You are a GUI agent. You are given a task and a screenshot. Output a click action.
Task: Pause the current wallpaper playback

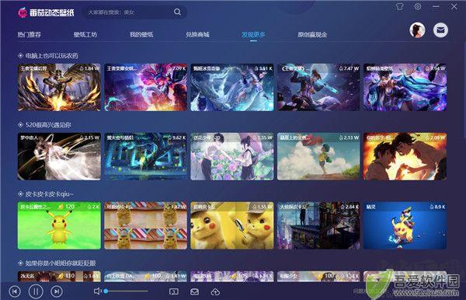[x=36, y=291]
